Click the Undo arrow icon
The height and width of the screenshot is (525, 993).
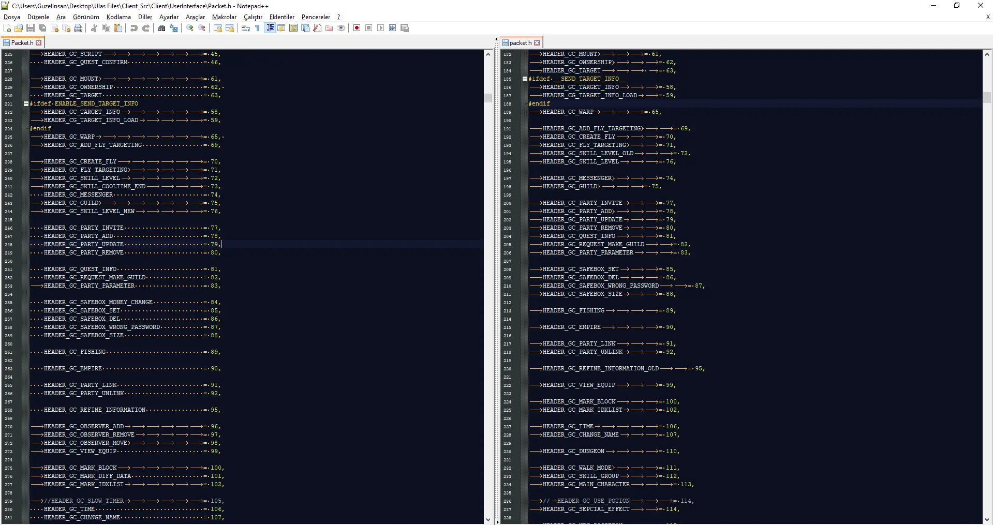click(134, 28)
